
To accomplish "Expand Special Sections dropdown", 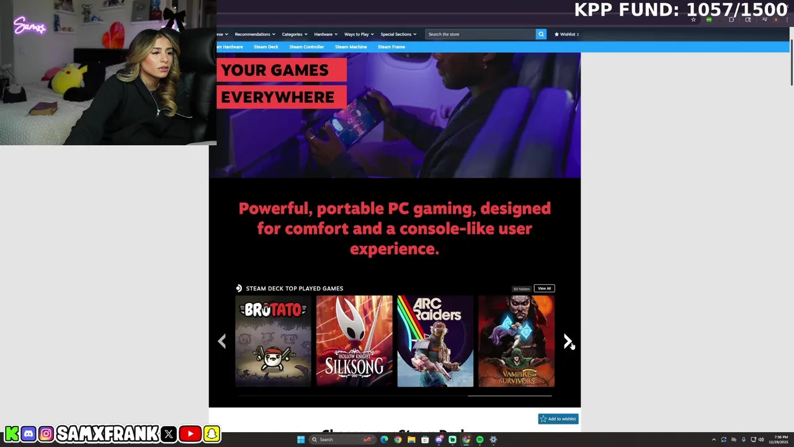I will (x=398, y=34).
